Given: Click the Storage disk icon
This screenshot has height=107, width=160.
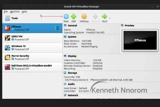Looking at the screenshot, I should 65,73.
